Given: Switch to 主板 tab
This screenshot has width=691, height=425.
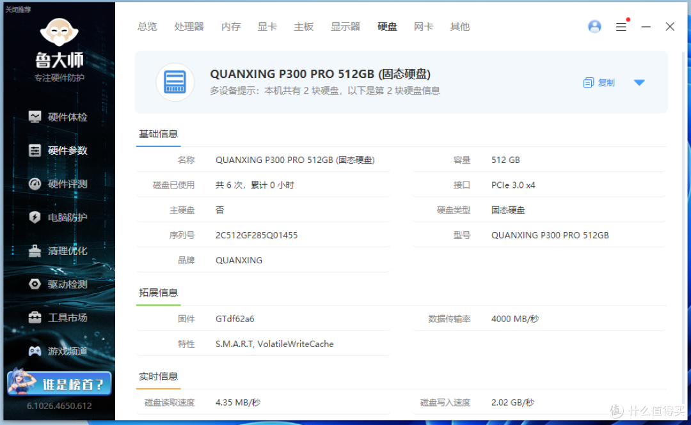Looking at the screenshot, I should click(x=304, y=27).
